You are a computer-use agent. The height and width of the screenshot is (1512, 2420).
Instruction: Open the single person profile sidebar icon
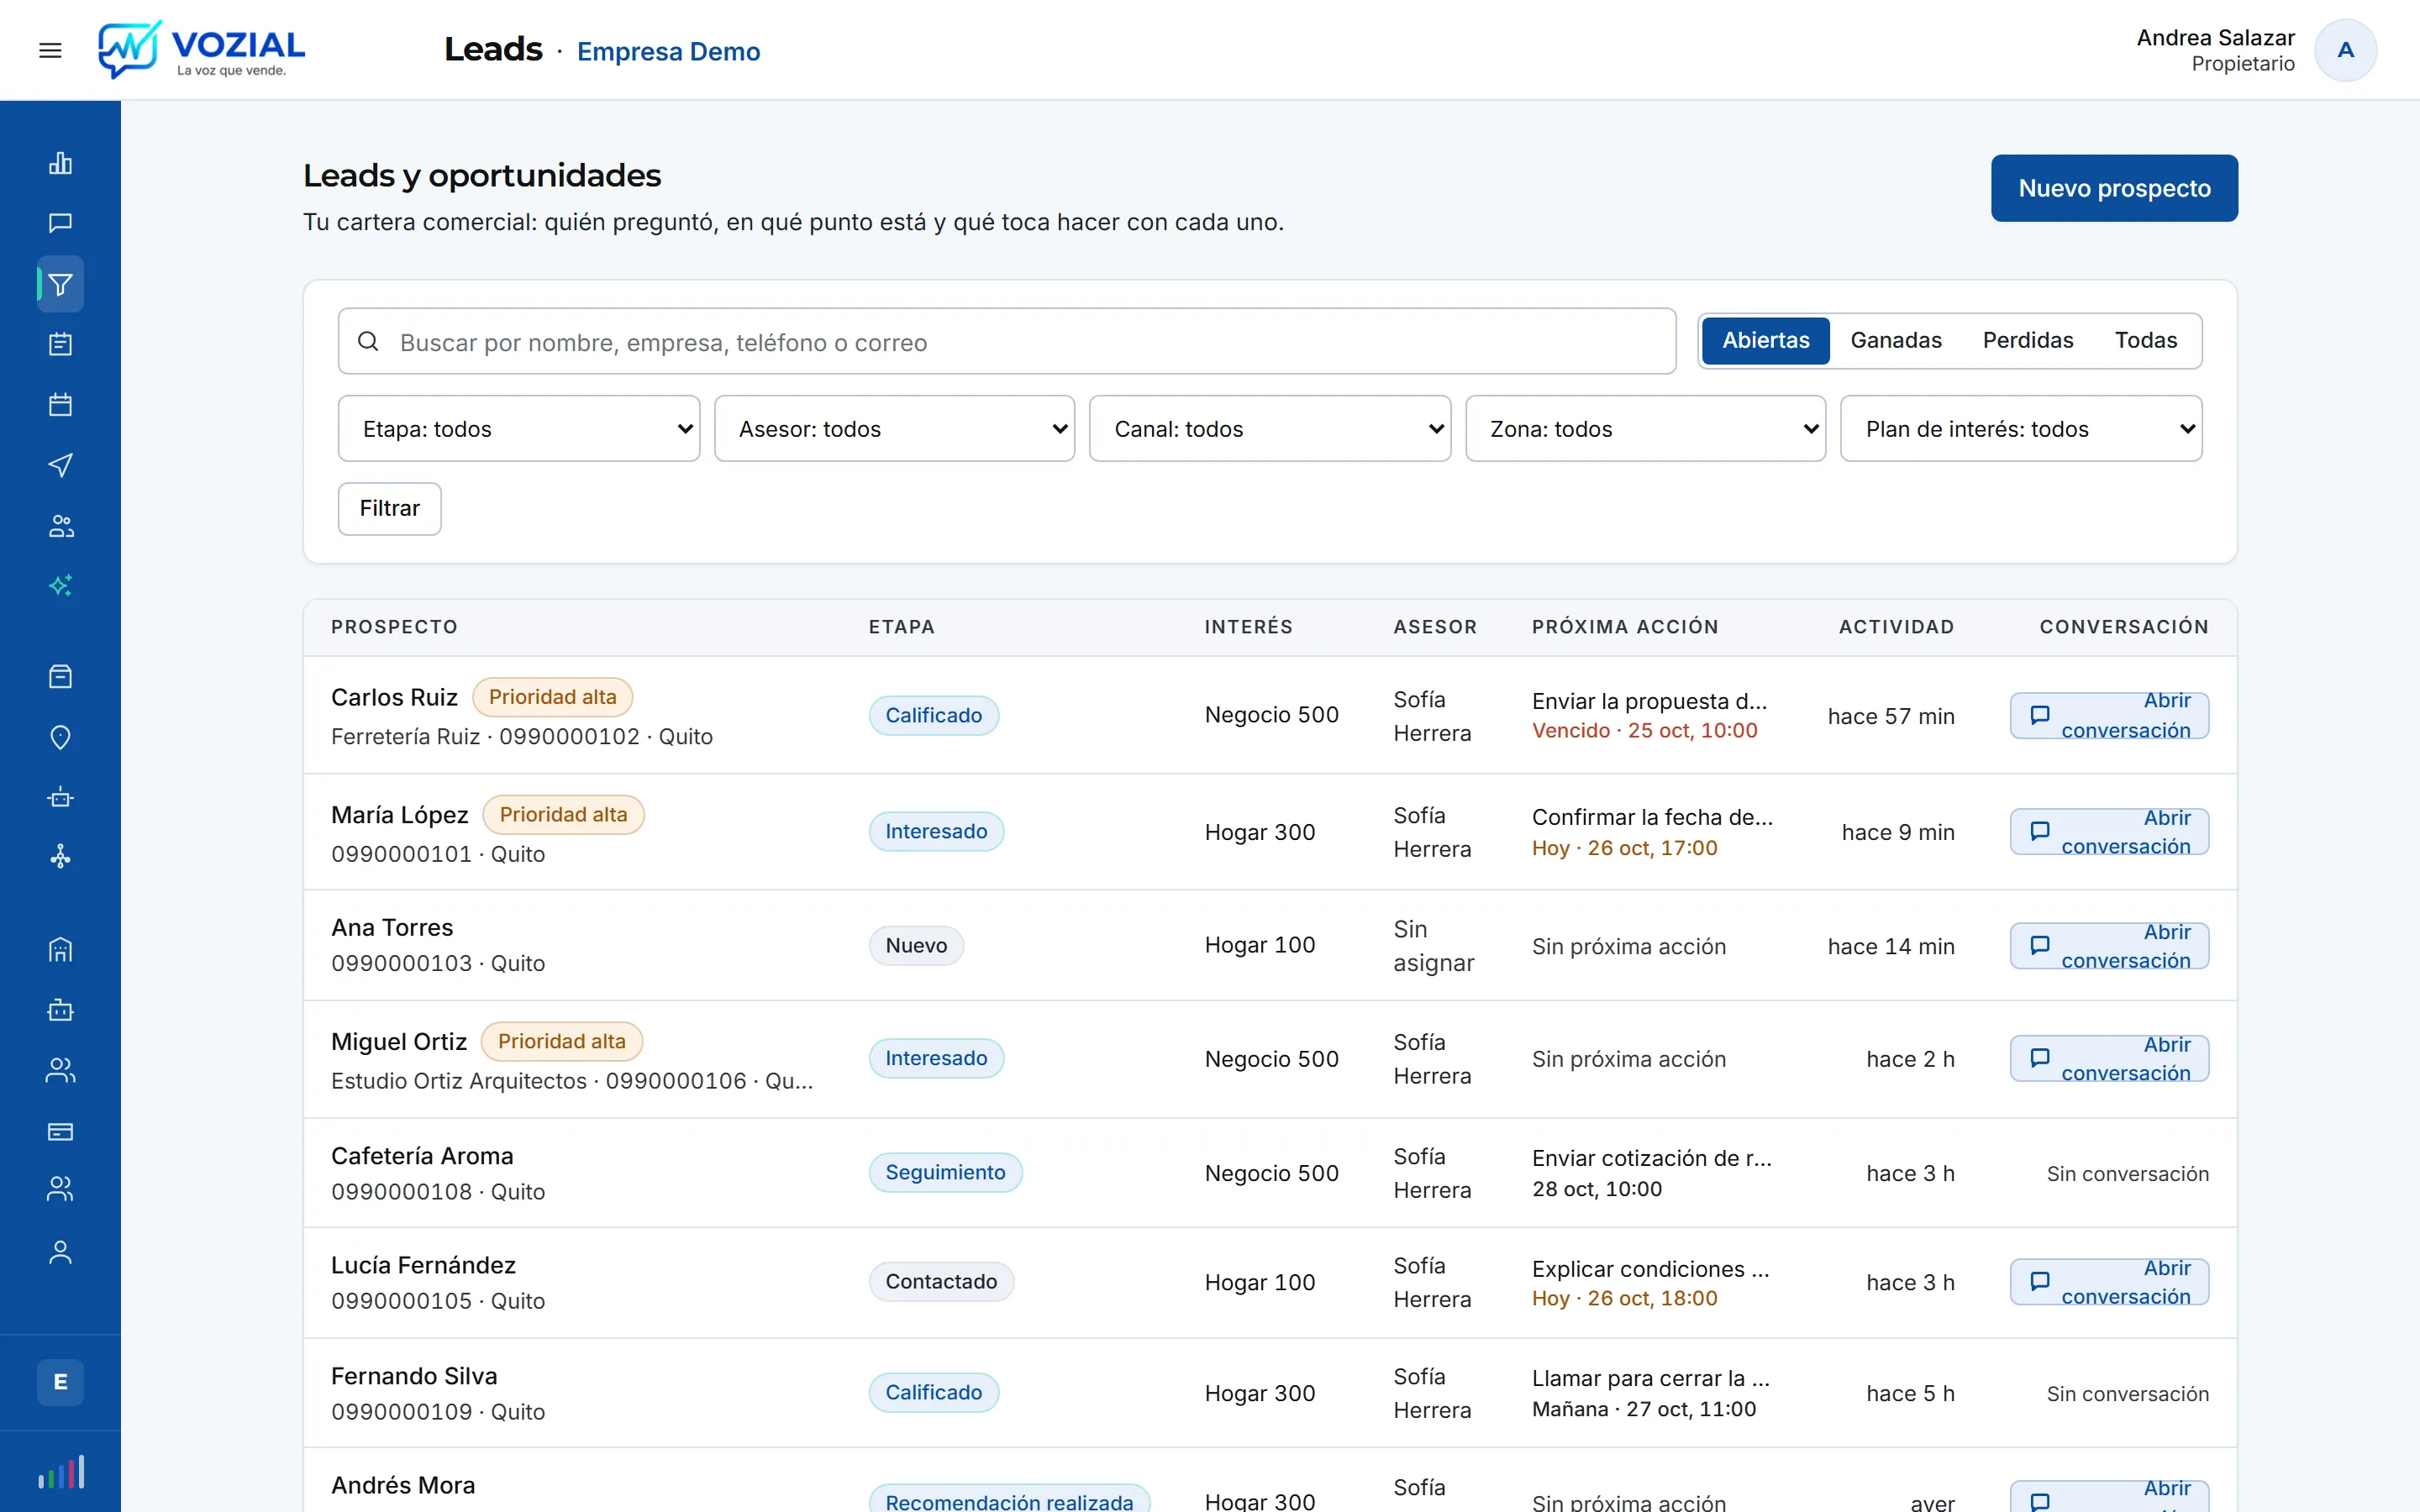pyautogui.click(x=60, y=1252)
